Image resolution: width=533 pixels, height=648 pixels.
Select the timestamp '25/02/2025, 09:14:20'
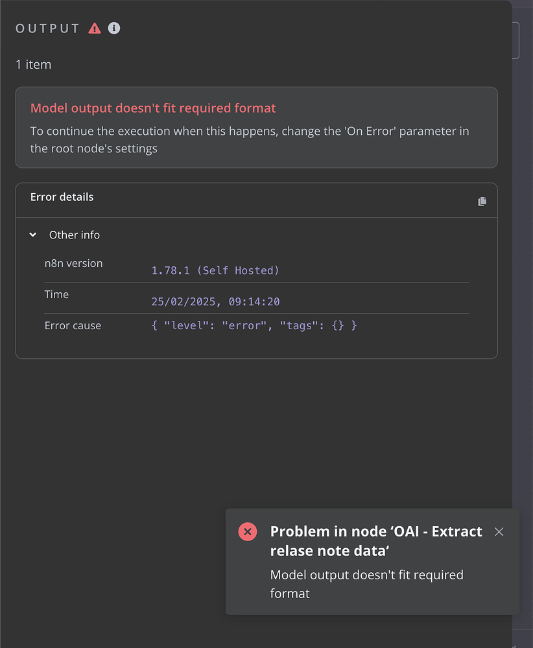click(x=216, y=301)
